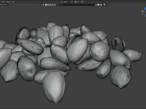The height and width of the screenshot is (109, 146).
Task: Click inside the Search field
Action: [x=75, y=5]
